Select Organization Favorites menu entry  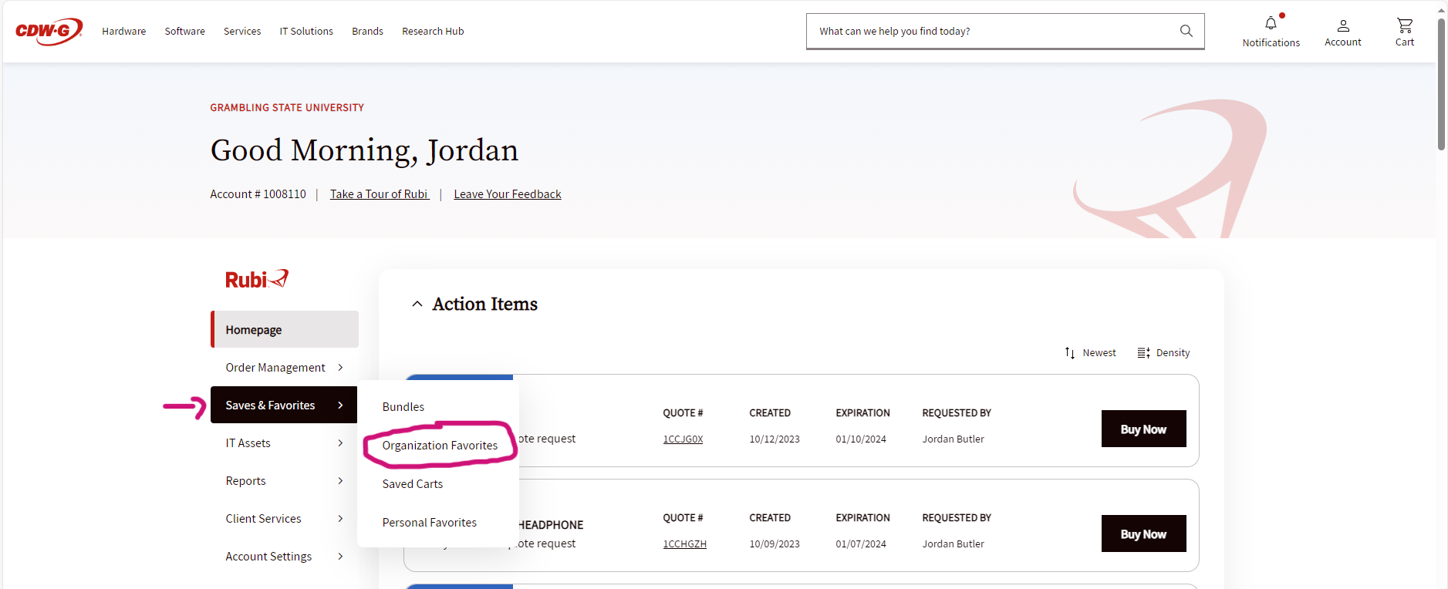(440, 445)
